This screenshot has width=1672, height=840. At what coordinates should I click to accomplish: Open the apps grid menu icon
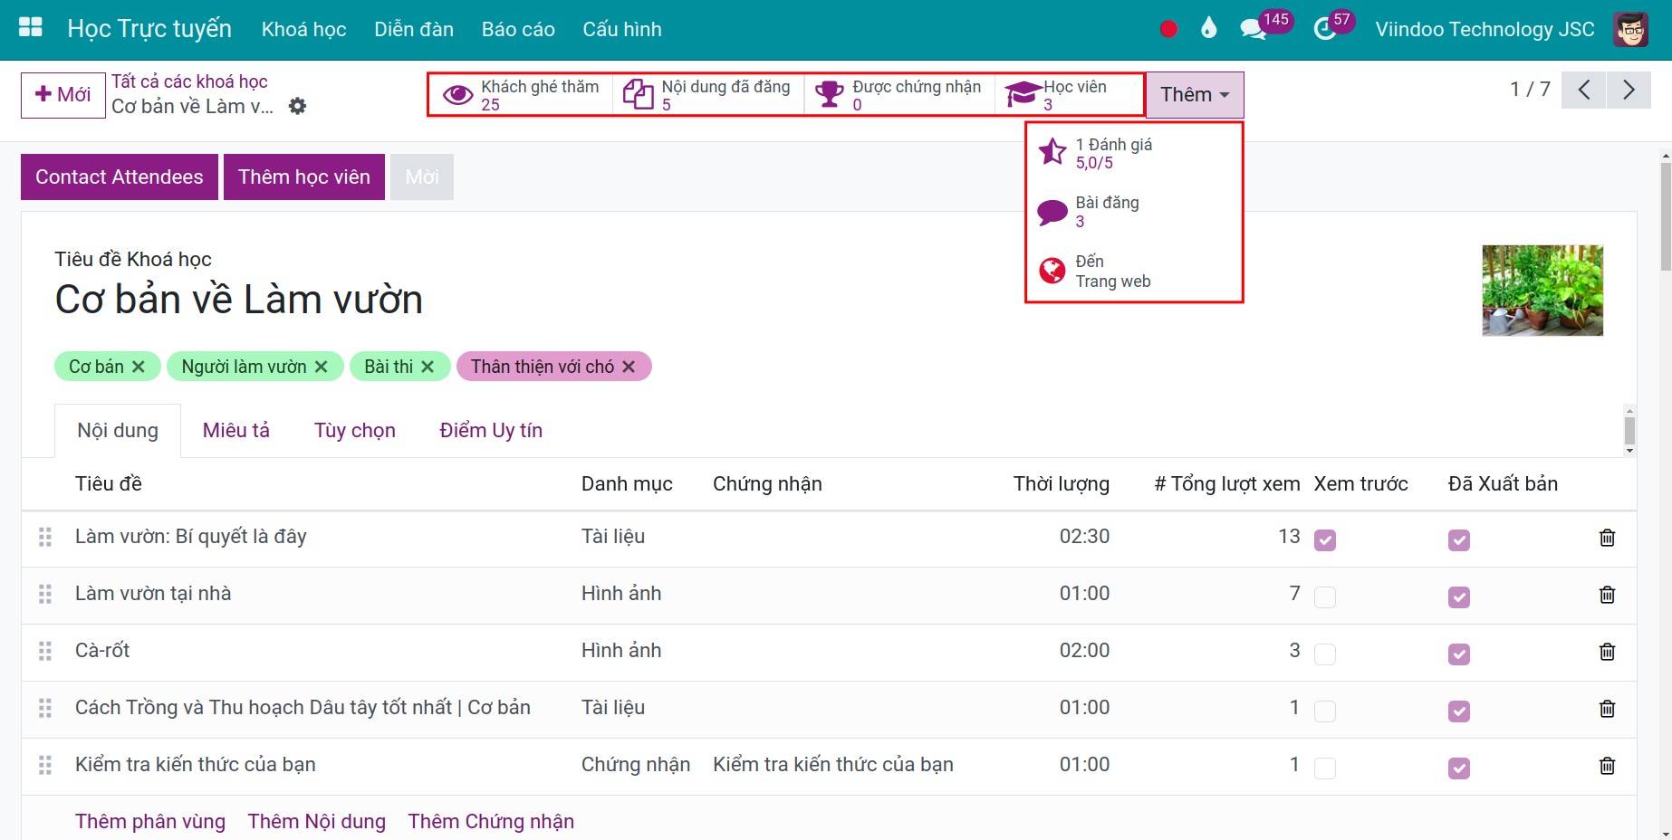[x=31, y=28]
